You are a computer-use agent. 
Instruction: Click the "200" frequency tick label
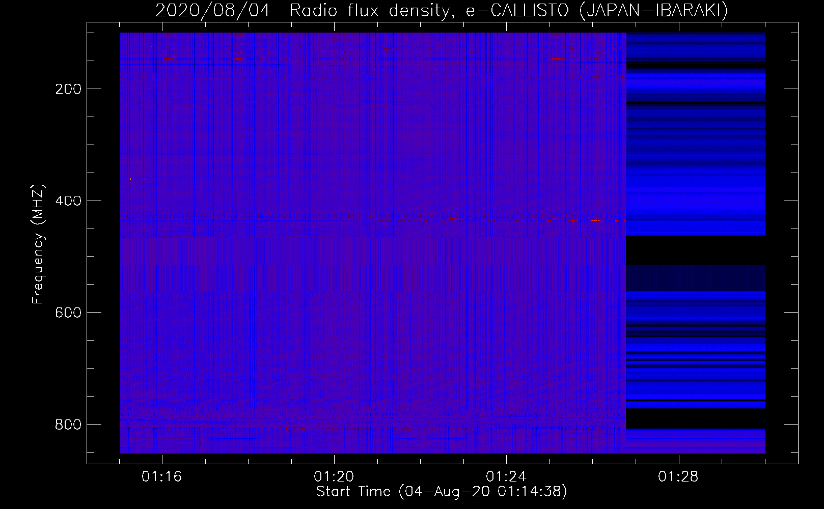(x=68, y=89)
